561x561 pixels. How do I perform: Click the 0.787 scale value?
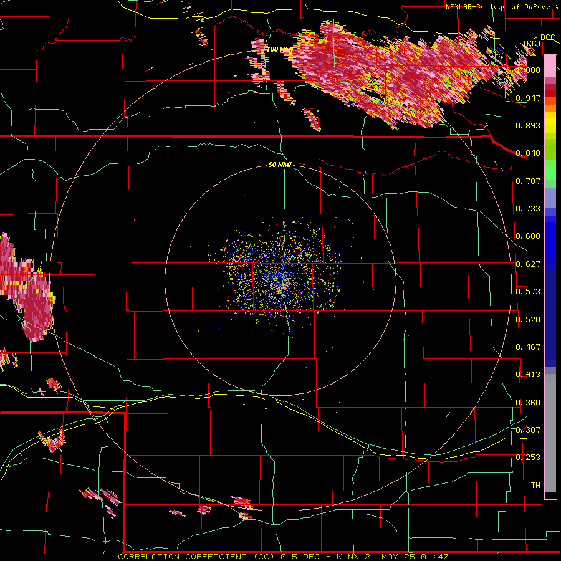click(x=528, y=181)
